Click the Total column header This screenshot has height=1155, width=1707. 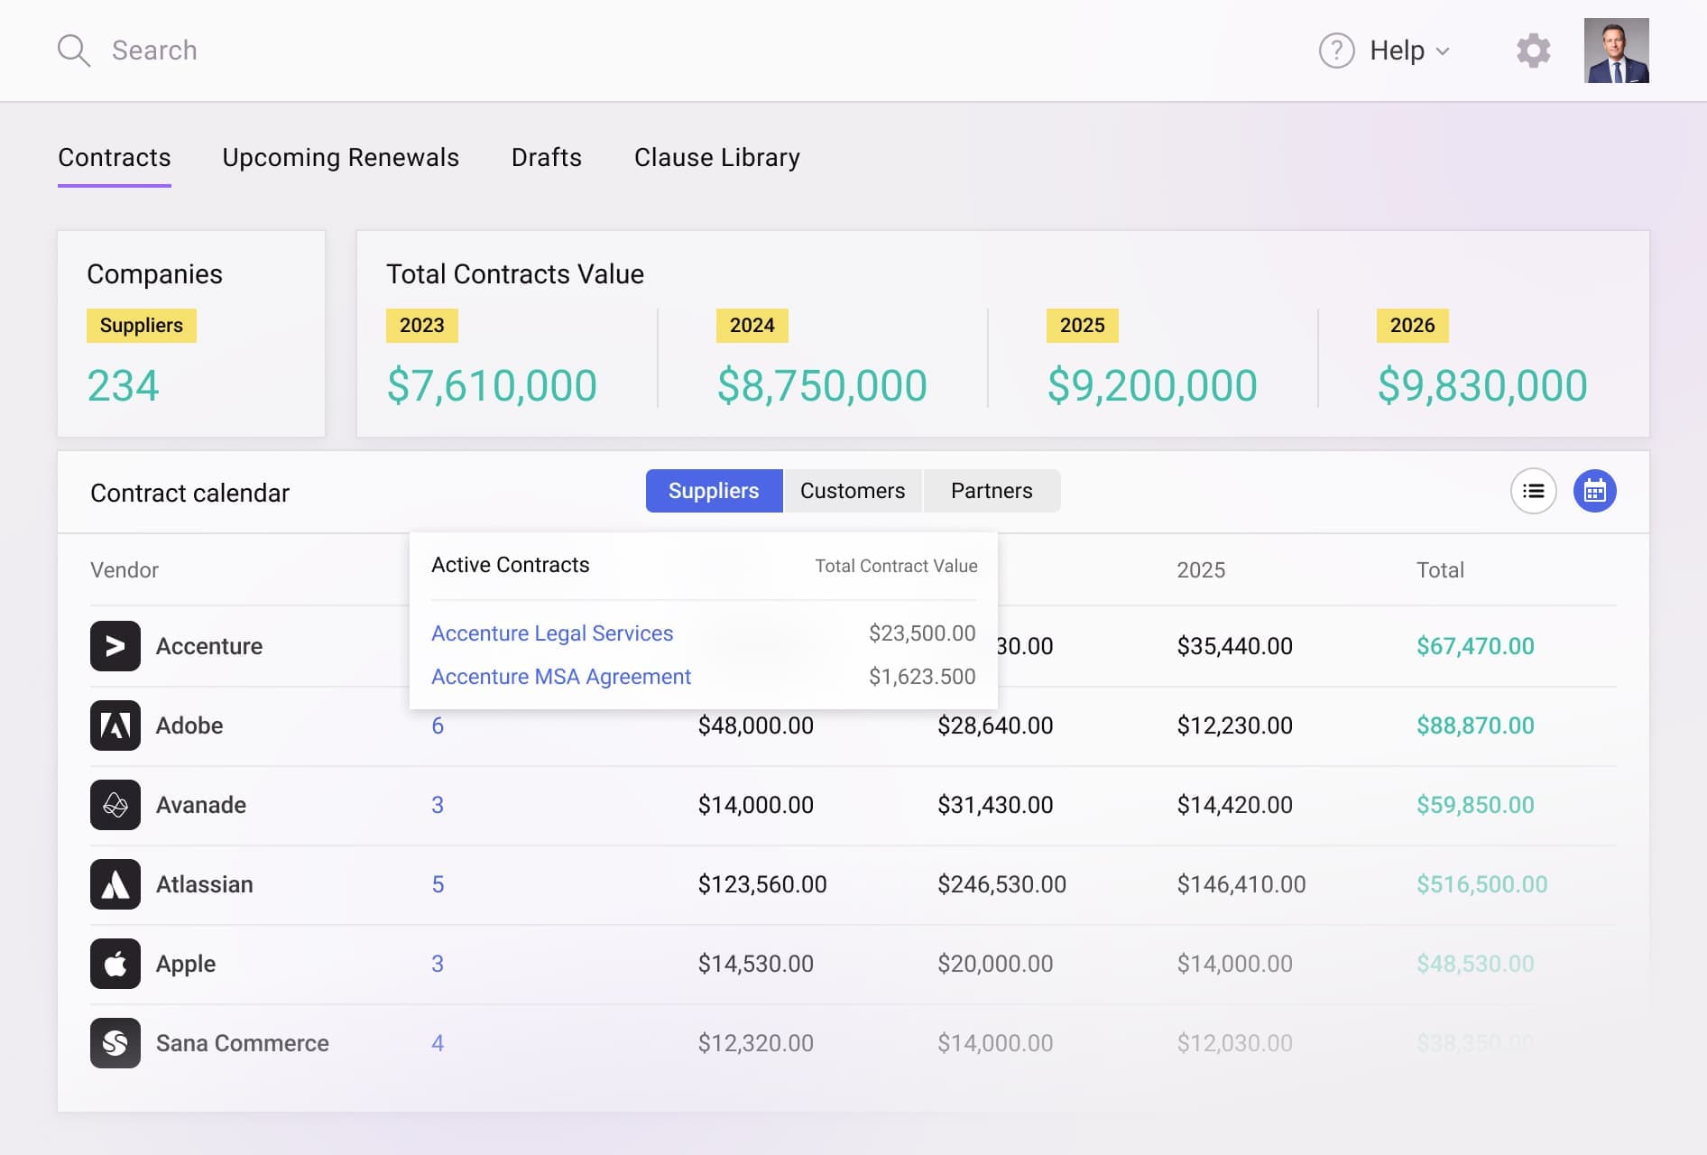coord(1440,570)
